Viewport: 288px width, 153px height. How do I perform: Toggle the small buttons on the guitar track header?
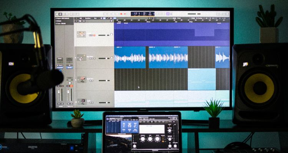click(x=92, y=59)
